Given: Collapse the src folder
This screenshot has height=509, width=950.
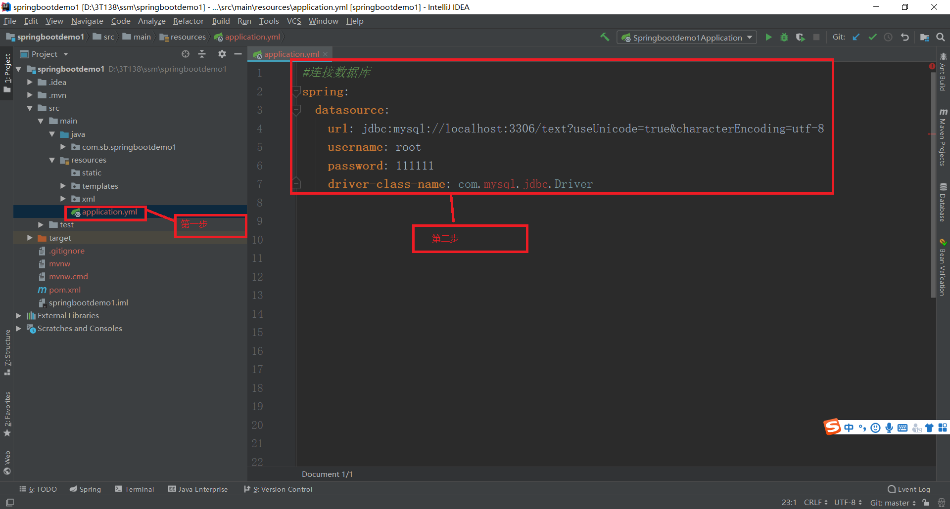Looking at the screenshot, I should pyautogui.click(x=30, y=108).
